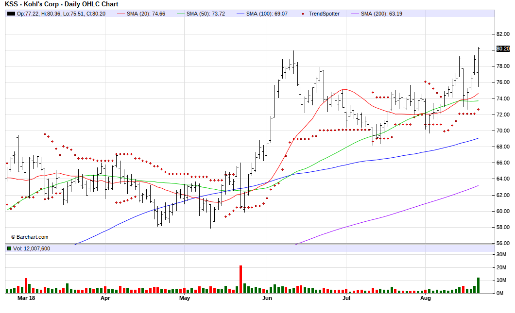
Task: Click the 58.00 price axis label
Action: coord(503,228)
